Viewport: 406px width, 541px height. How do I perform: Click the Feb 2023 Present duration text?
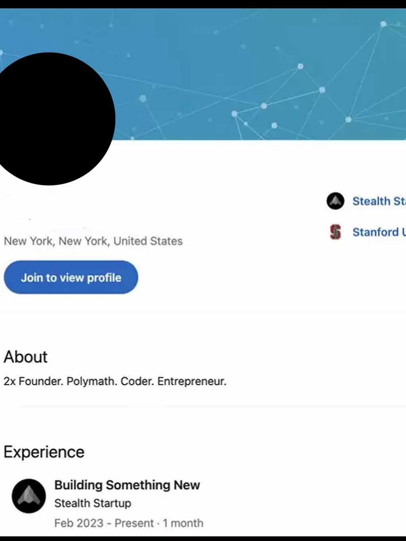(x=128, y=523)
